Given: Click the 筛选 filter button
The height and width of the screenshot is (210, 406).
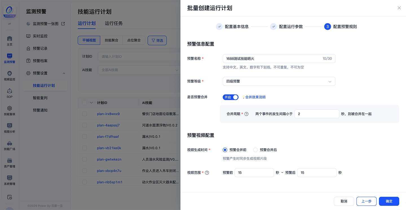Looking at the screenshot, I should (x=157, y=40).
